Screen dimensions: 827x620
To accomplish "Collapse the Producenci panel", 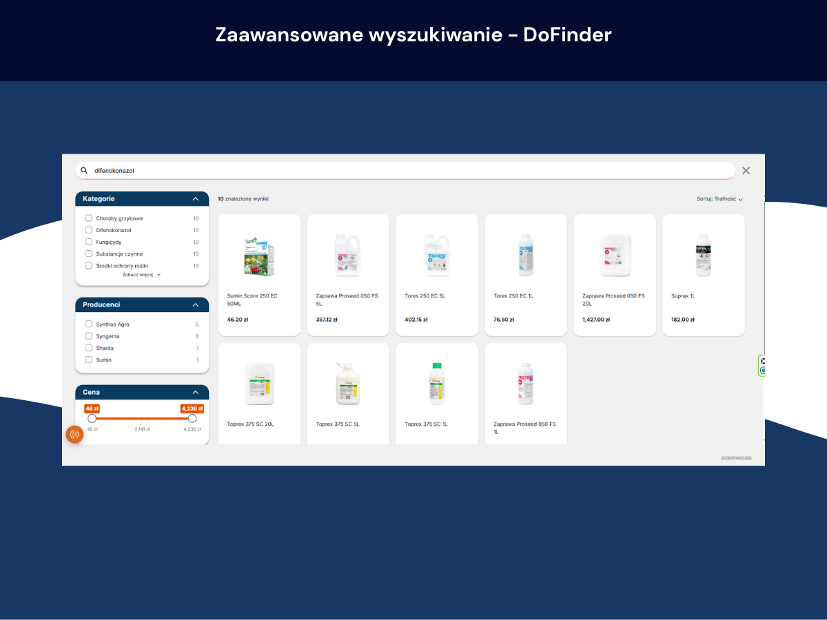I will [x=196, y=304].
